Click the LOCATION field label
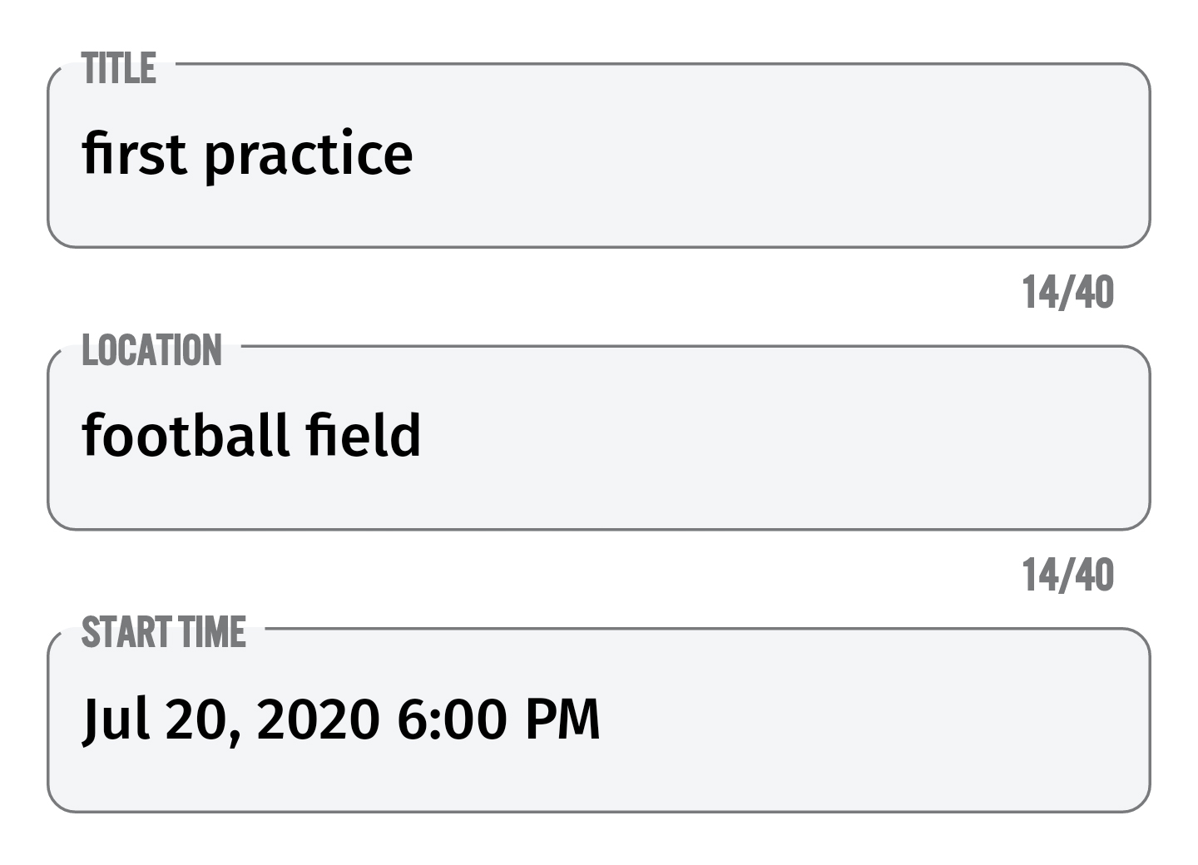This screenshot has width=1198, height=865. tap(151, 350)
